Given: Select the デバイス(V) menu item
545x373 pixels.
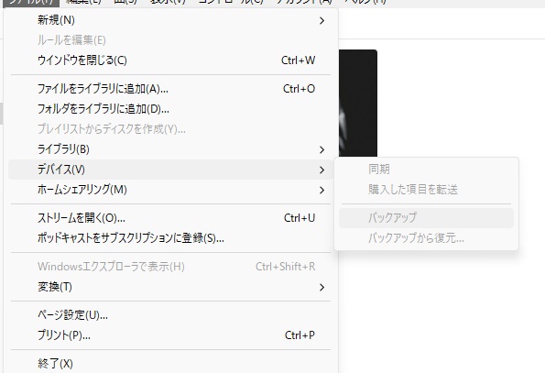Looking at the screenshot, I should tap(170, 170).
